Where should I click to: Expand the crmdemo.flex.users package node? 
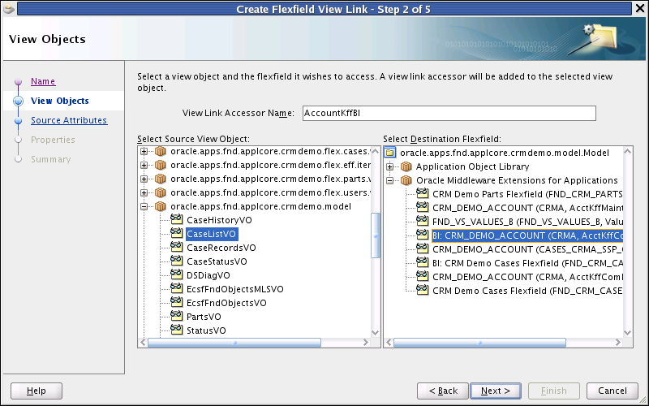coord(144,192)
